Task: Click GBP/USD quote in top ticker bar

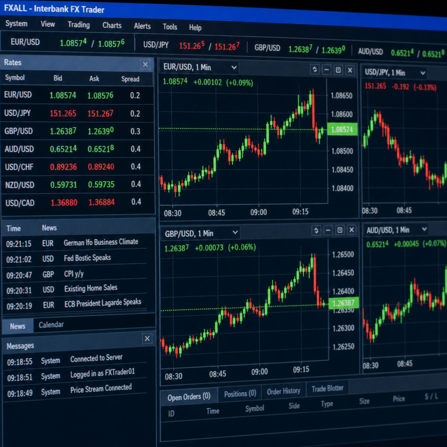Action: [x=299, y=49]
